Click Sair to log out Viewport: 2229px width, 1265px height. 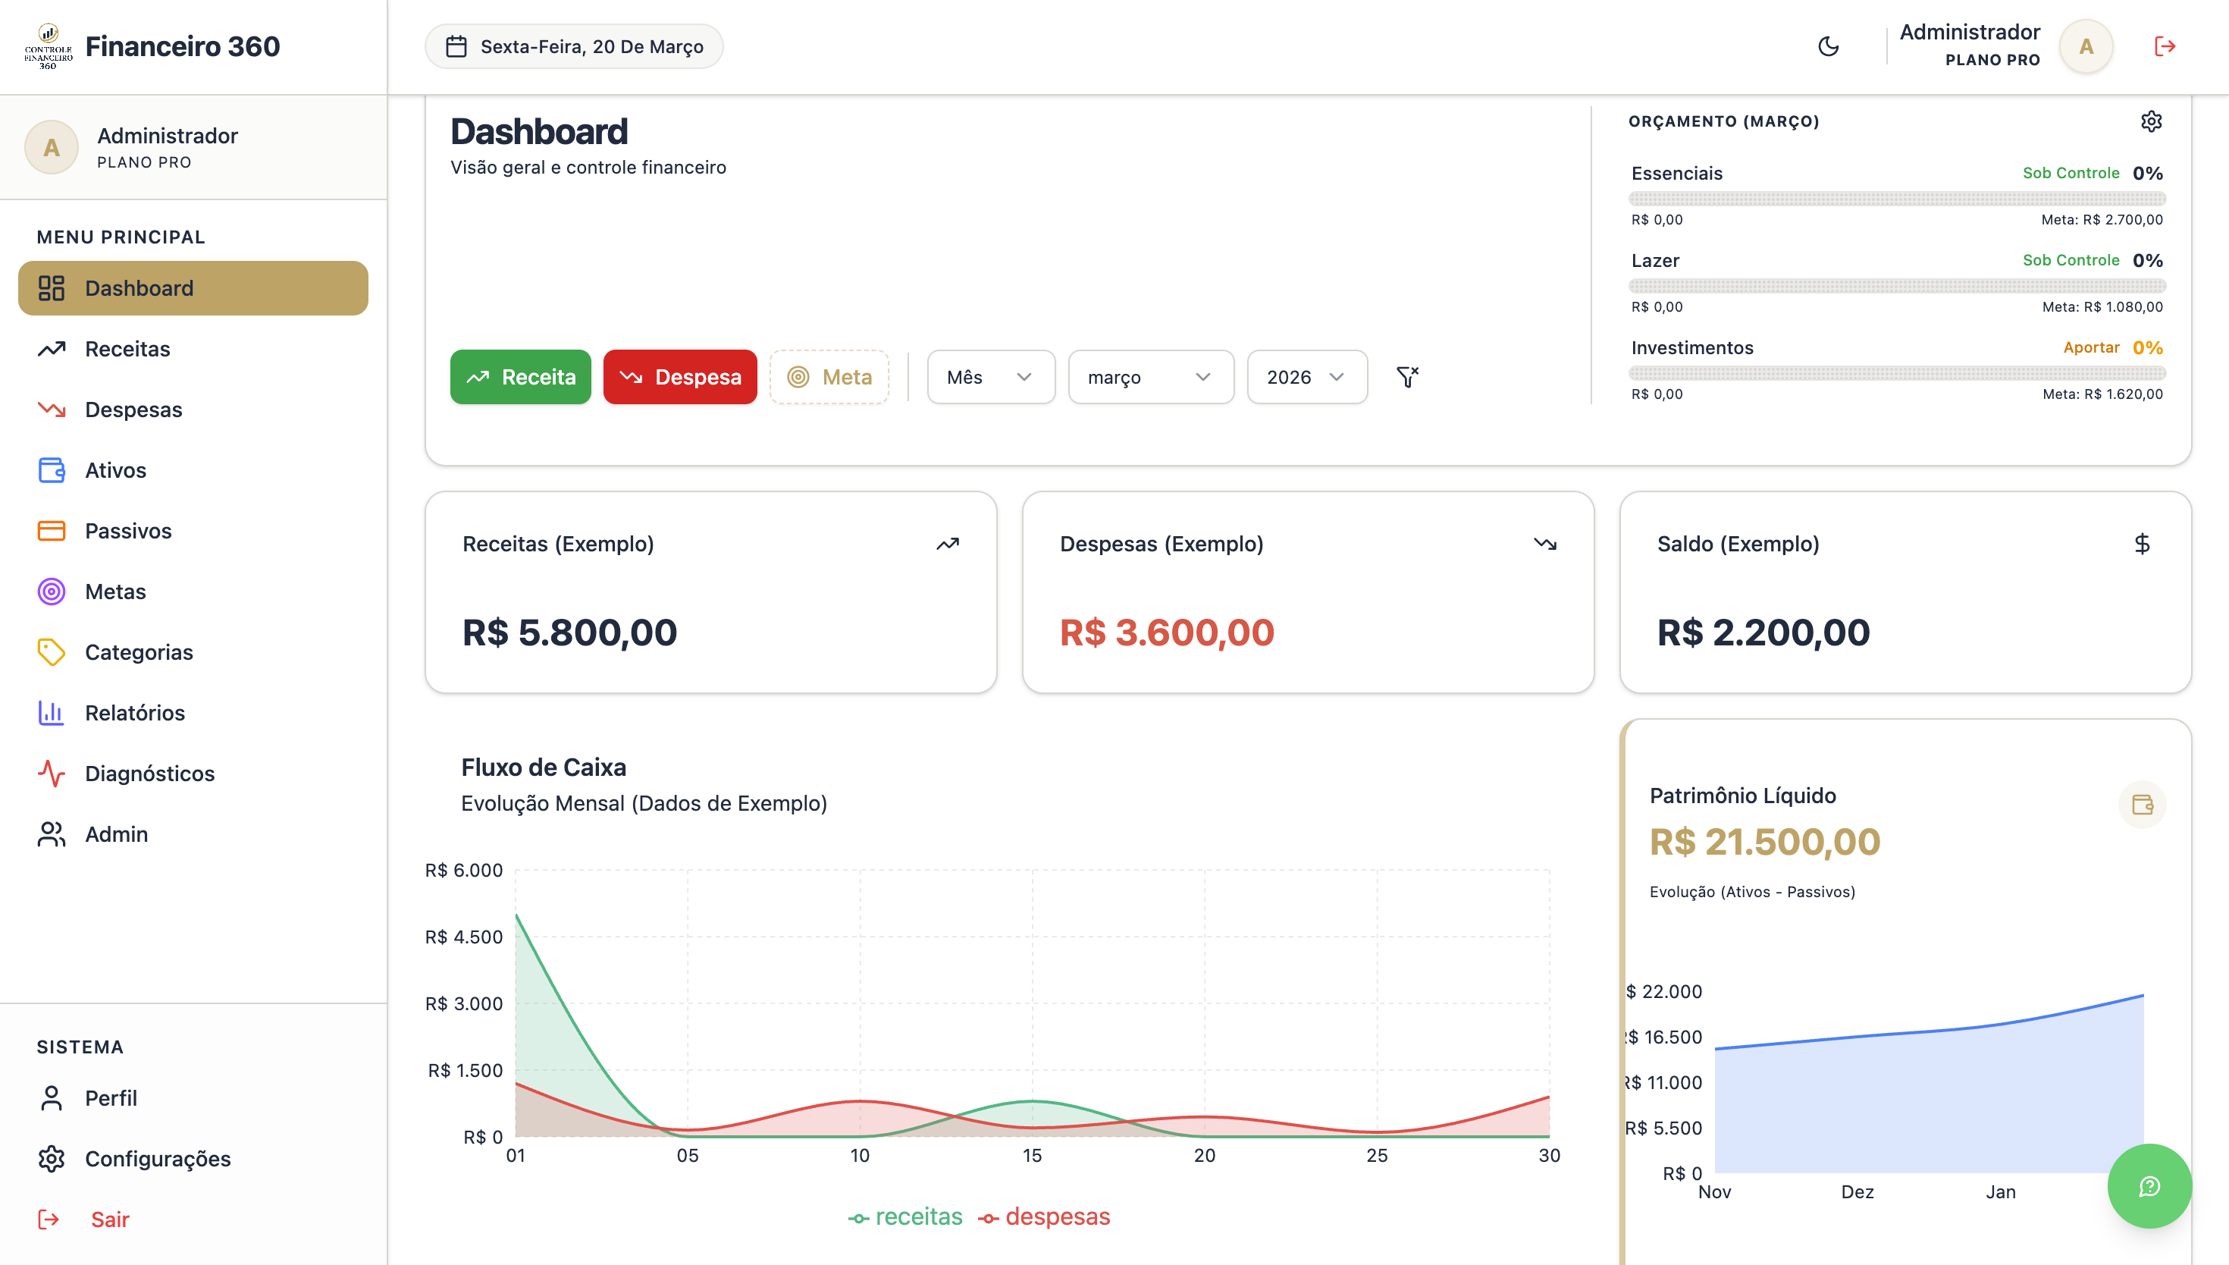[110, 1219]
